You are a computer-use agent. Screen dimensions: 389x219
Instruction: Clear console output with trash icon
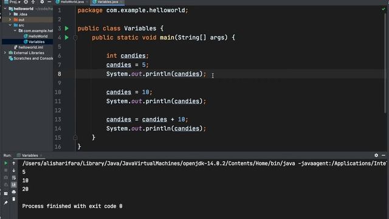(x=14, y=199)
